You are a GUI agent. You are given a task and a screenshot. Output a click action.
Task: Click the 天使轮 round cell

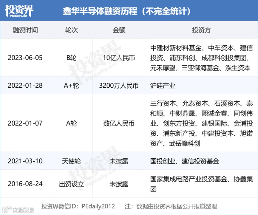(71, 161)
